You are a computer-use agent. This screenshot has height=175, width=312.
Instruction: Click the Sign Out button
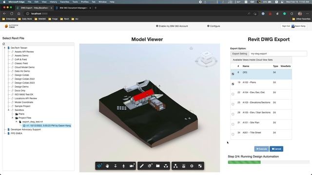coord(286,26)
